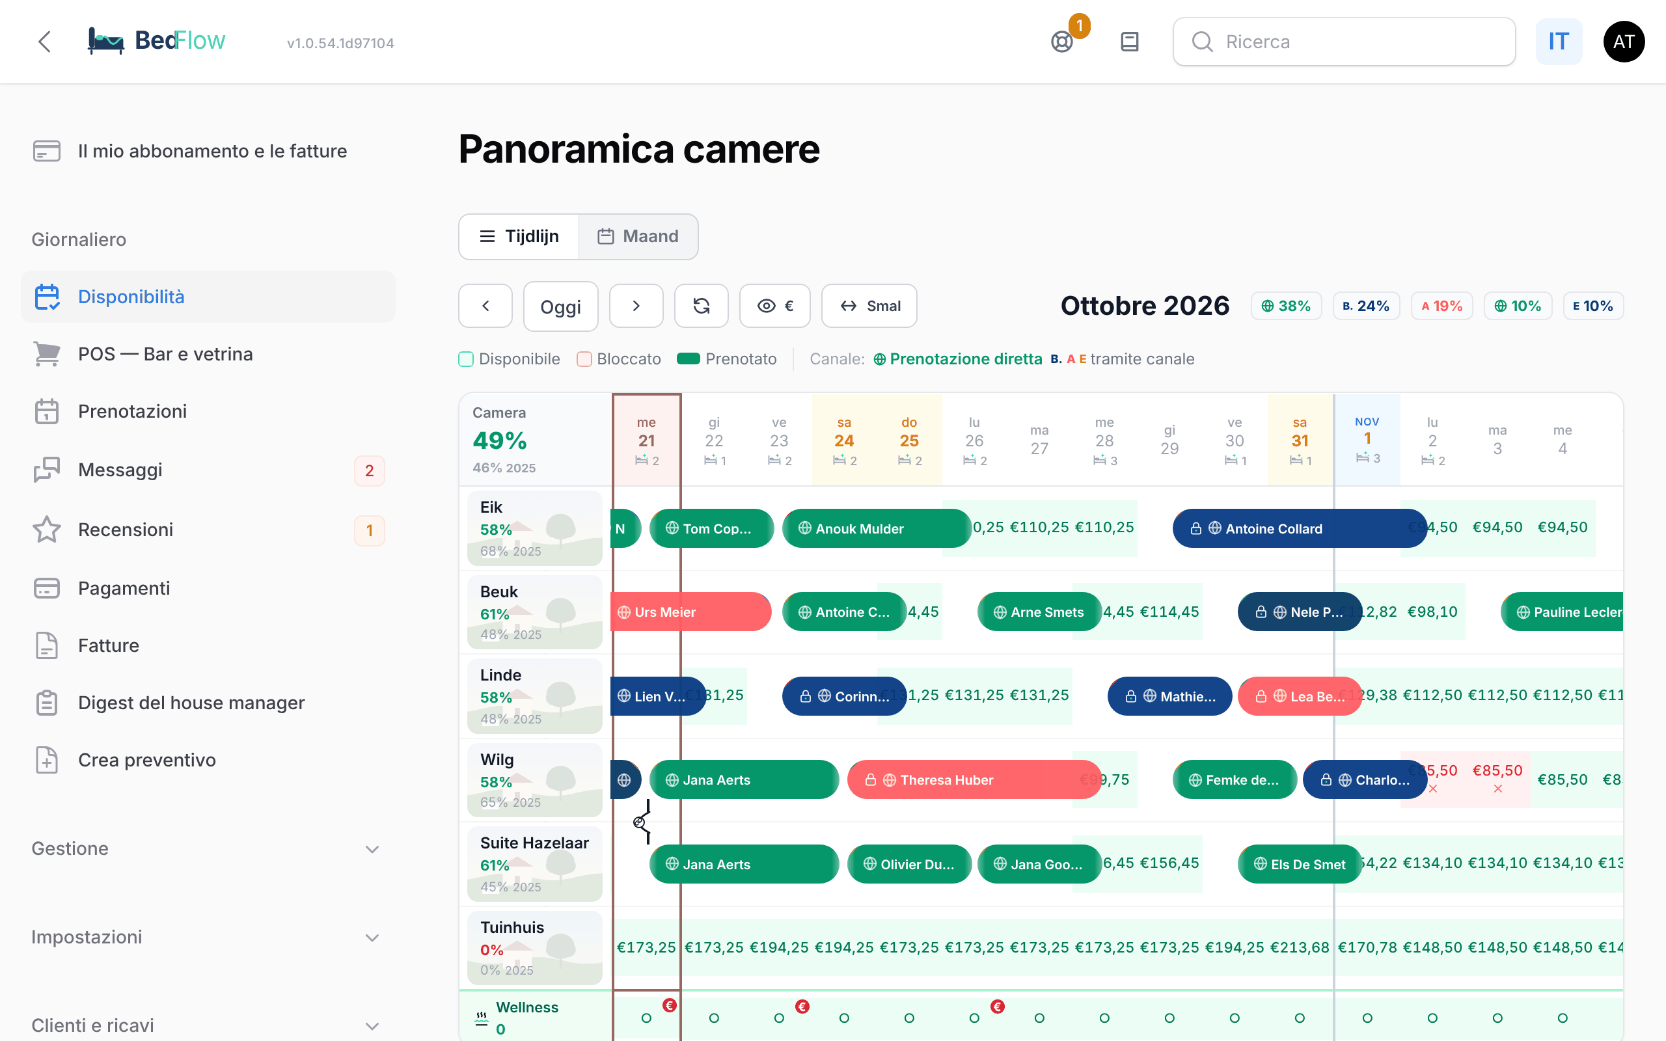Click the back arrow in header
Image resolution: width=1666 pixels, height=1041 pixels.
pyautogui.click(x=45, y=42)
